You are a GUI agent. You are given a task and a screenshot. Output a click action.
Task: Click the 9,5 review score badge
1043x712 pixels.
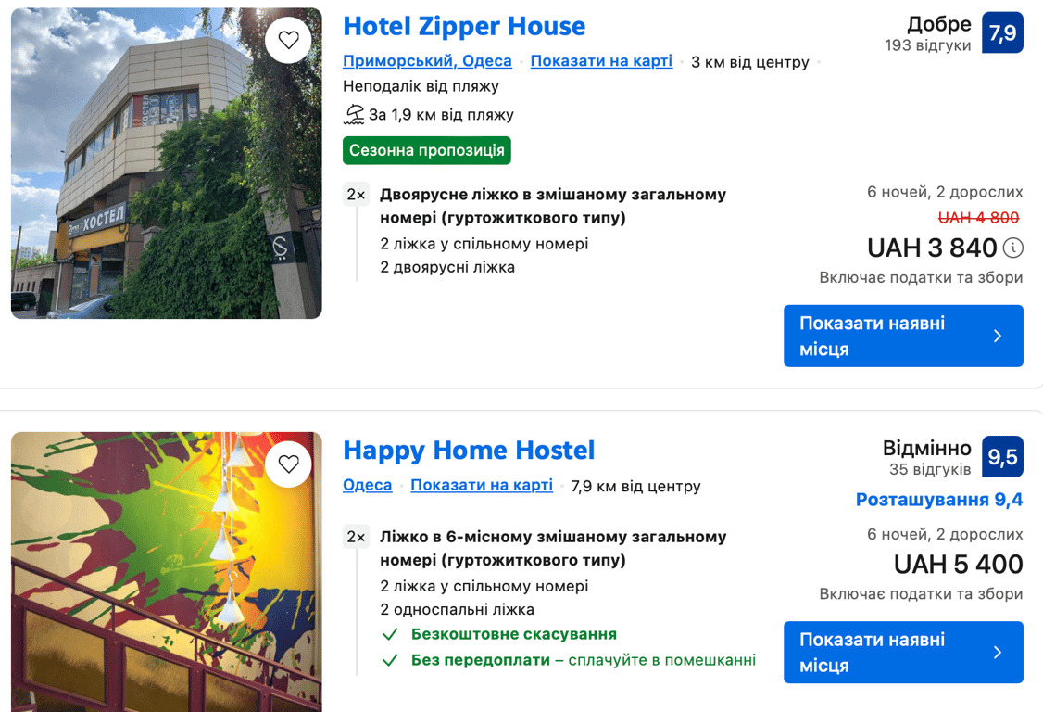click(1002, 457)
